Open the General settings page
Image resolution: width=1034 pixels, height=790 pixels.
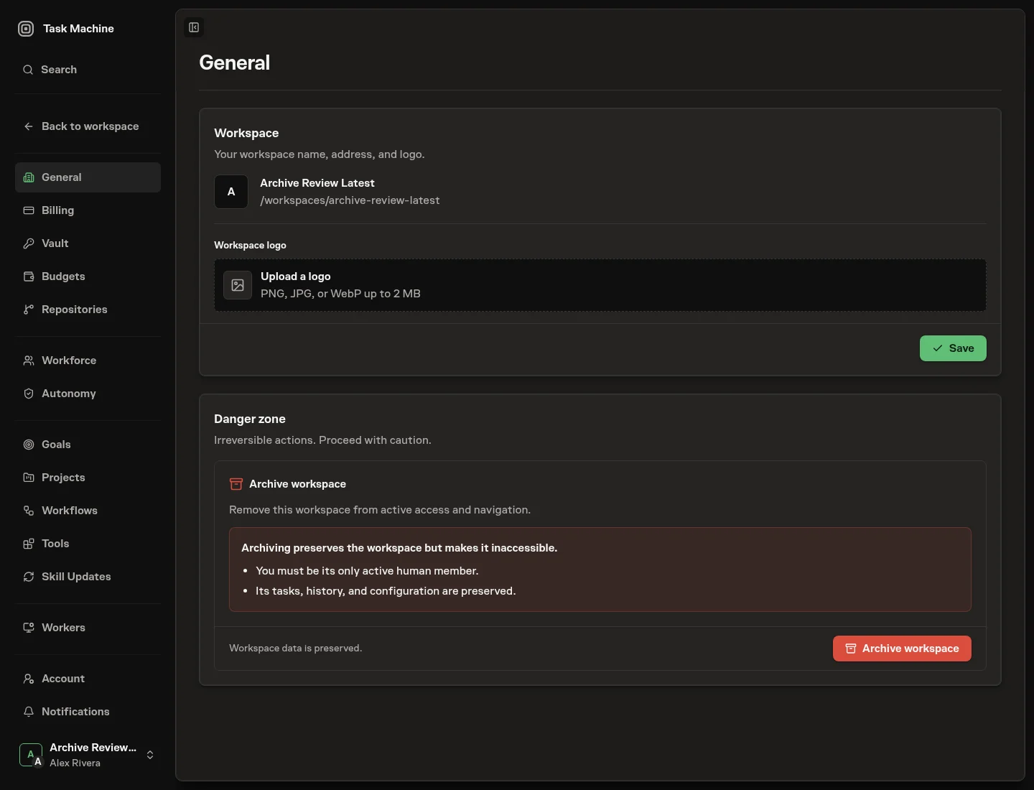point(88,177)
